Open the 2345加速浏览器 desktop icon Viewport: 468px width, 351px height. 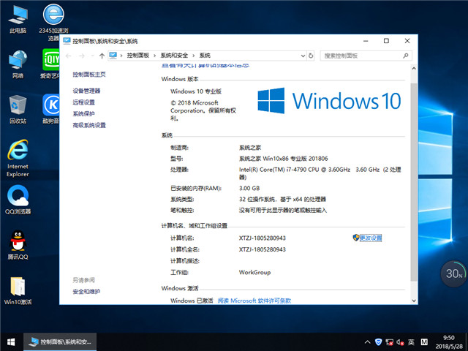(x=53, y=22)
